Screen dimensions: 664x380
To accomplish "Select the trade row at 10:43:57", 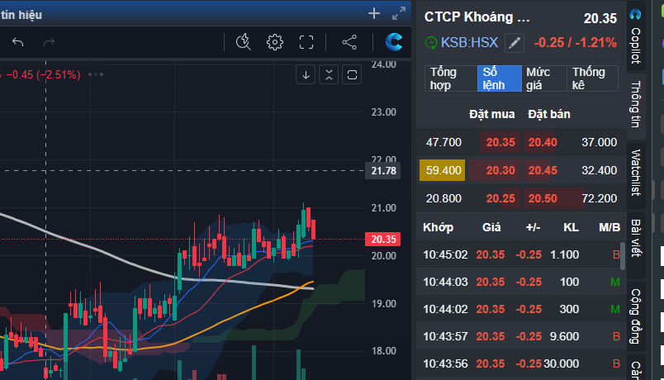I will tap(521, 336).
